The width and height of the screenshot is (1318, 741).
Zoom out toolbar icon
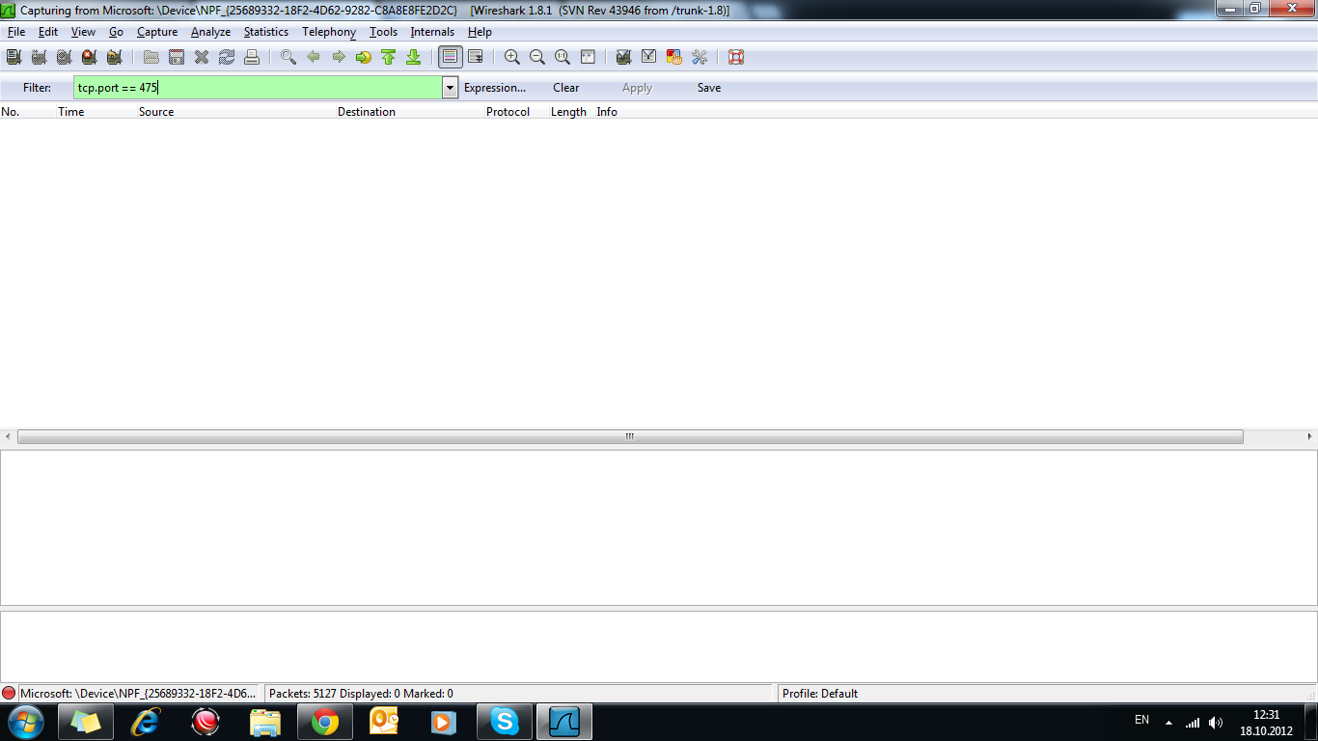(537, 57)
